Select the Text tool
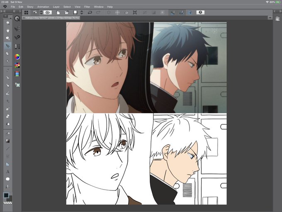The width and height of the screenshot is (282, 212). 8,172
